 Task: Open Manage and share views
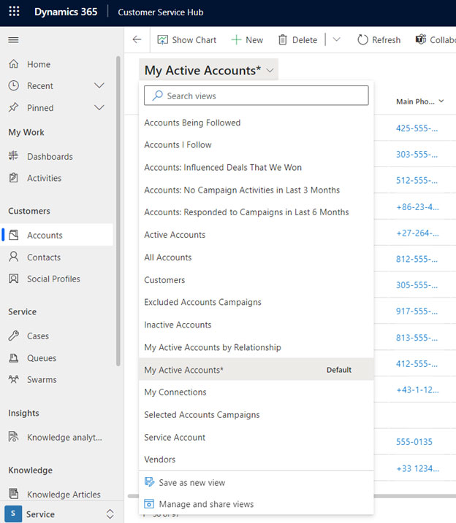click(x=206, y=504)
